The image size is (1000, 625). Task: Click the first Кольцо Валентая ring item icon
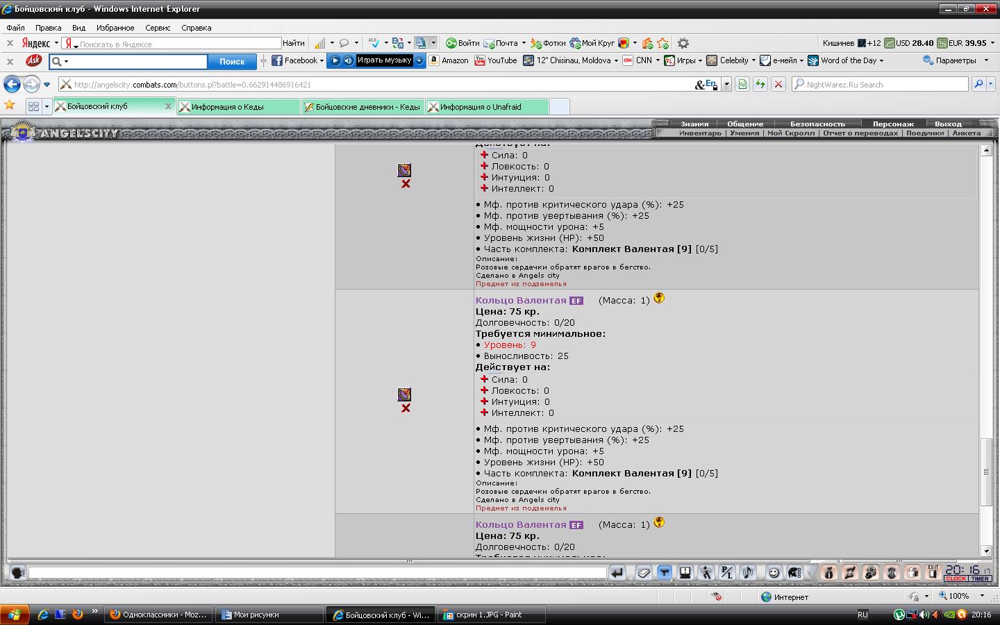(404, 170)
